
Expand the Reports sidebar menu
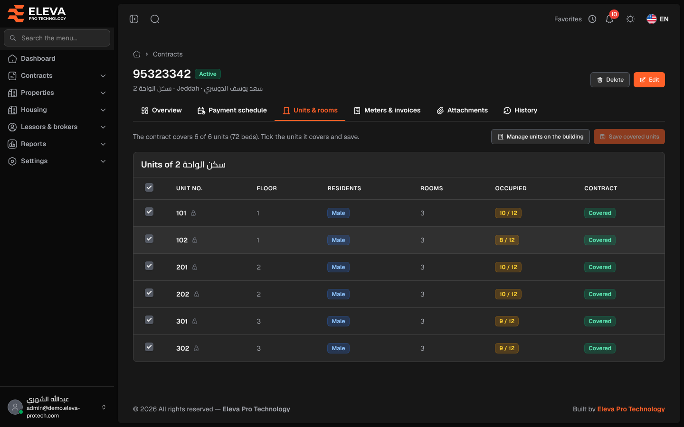57,144
